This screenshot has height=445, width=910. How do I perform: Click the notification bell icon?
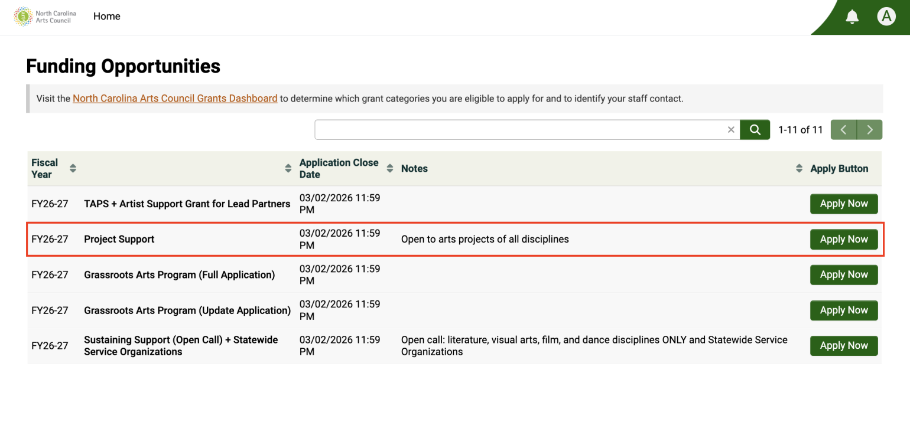pyautogui.click(x=851, y=17)
